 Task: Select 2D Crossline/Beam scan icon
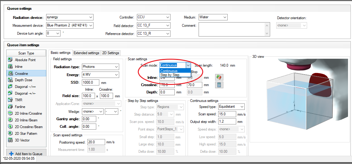click(x=10, y=127)
